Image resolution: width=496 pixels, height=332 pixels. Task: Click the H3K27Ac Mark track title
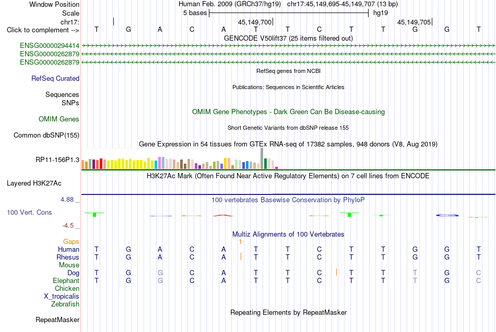pyautogui.click(x=288, y=176)
